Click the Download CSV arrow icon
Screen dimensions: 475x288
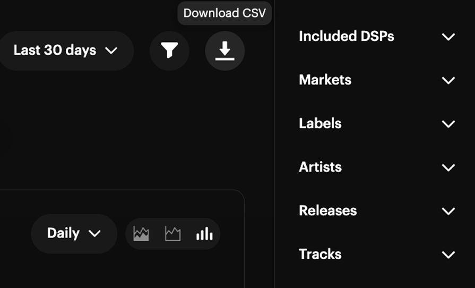[225, 50]
